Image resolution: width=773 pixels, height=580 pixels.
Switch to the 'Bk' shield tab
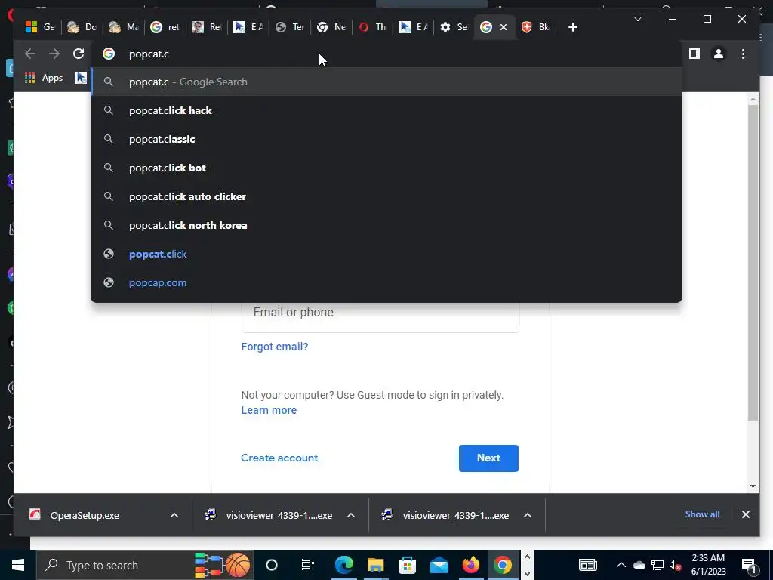coord(536,27)
